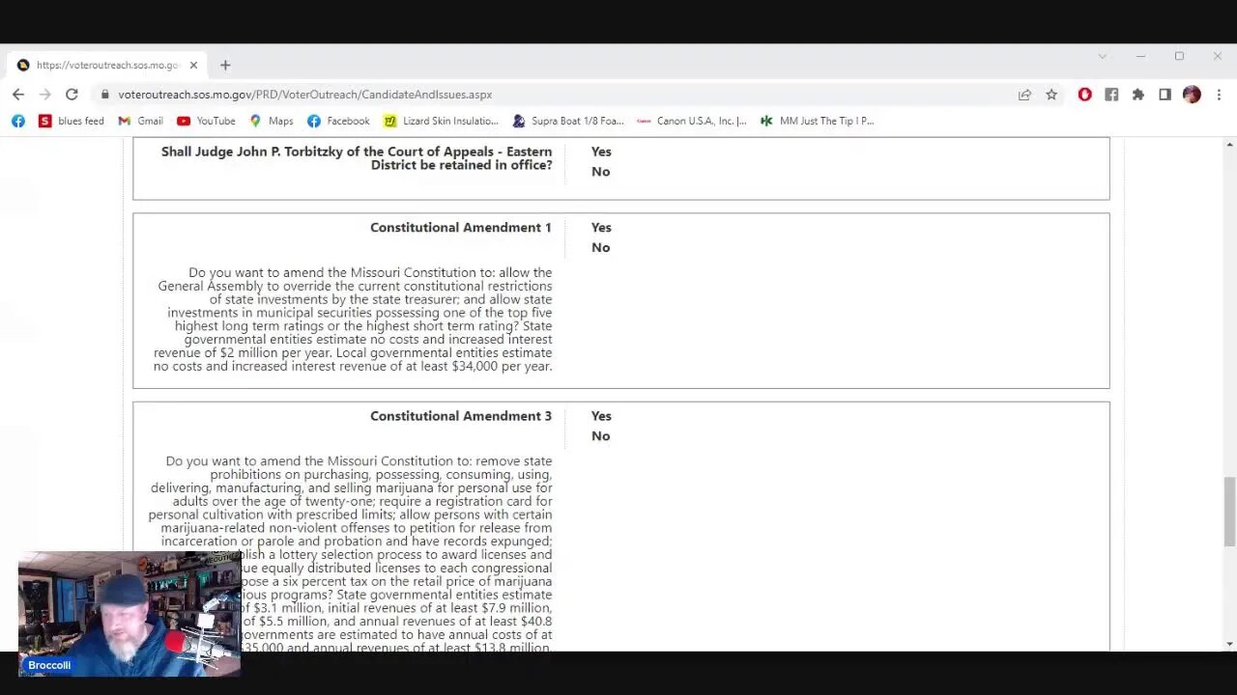Open the YouTube bookmark
The image size is (1237, 695).
tap(206, 121)
